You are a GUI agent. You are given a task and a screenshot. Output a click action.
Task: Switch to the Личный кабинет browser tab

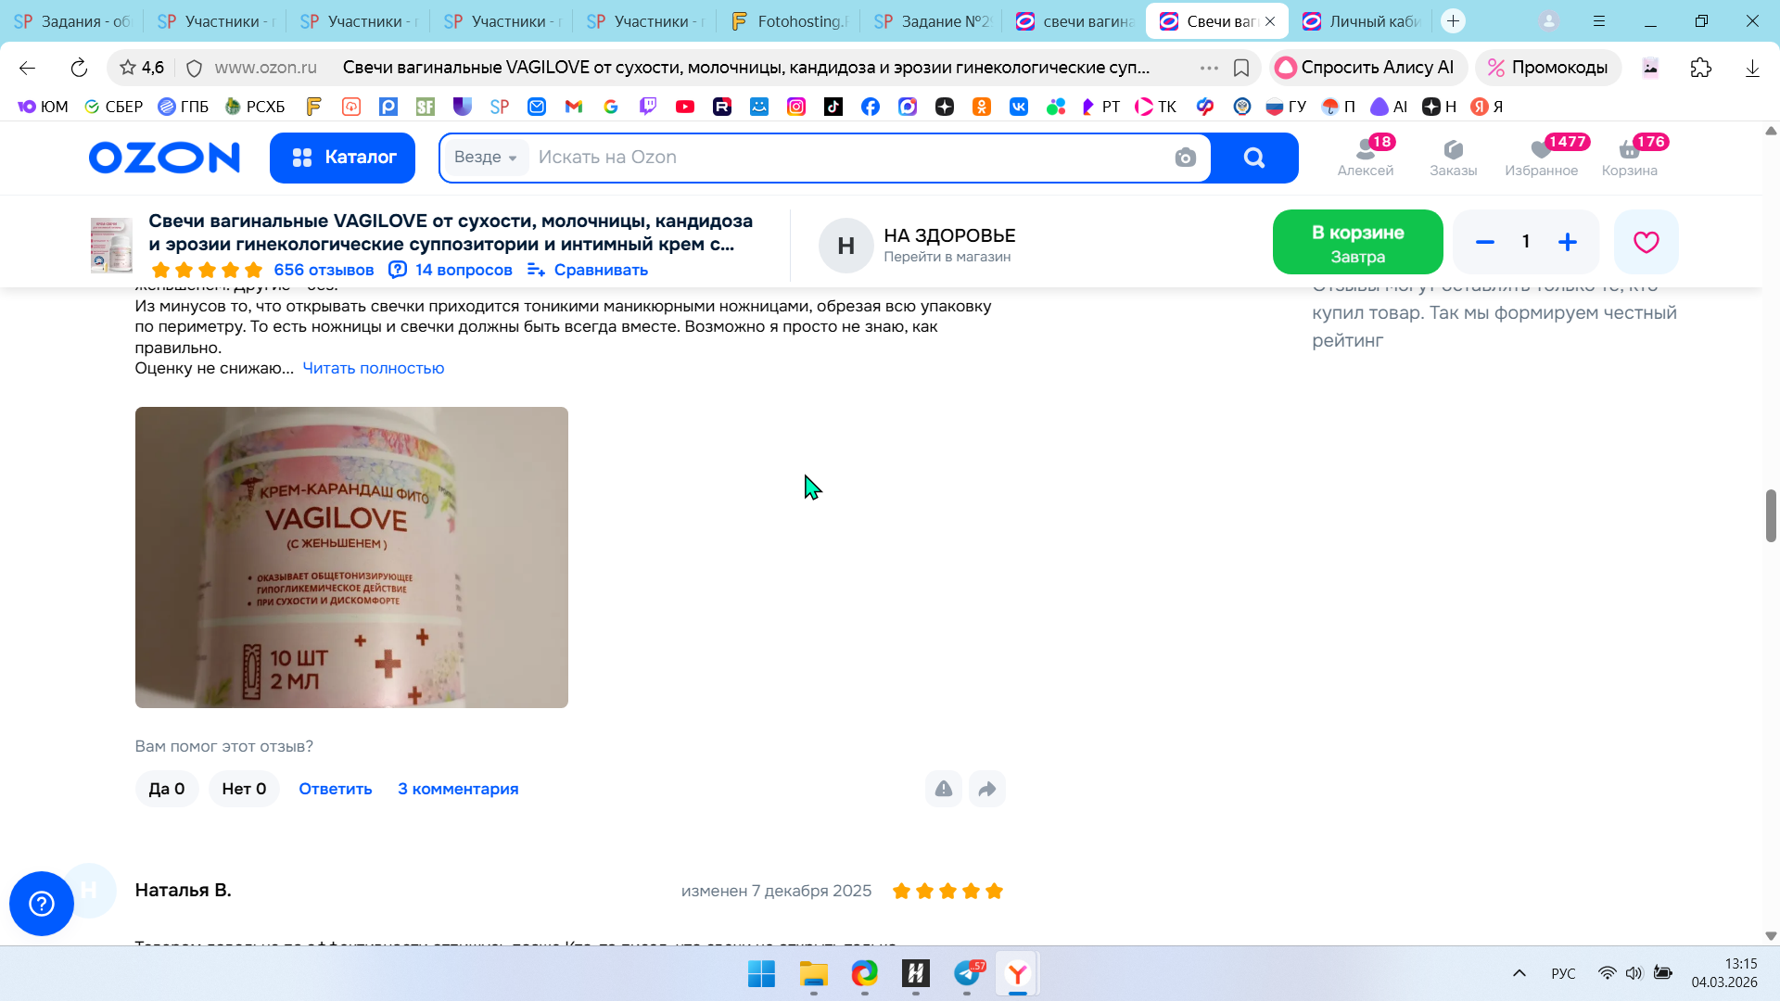pos(1362,21)
